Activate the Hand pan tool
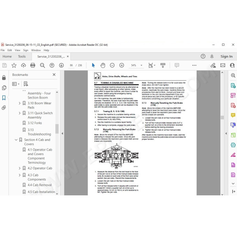This screenshot has height=237, width=237. click(103, 65)
